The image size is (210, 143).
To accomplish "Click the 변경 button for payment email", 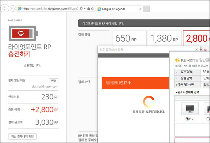I will pyautogui.click(x=53, y=81).
